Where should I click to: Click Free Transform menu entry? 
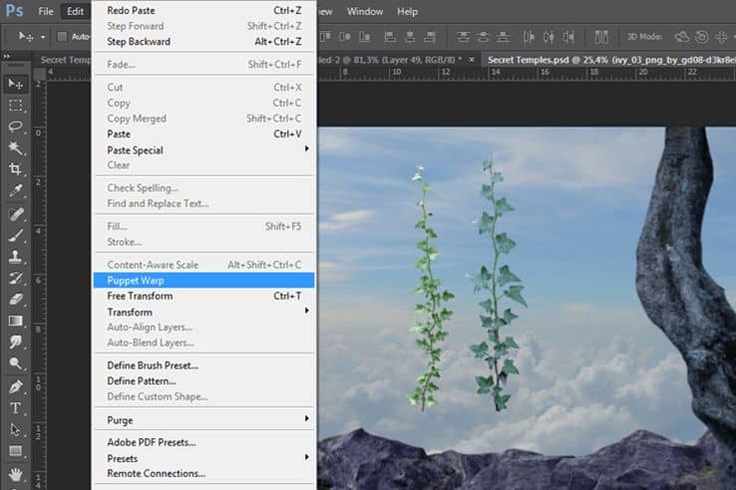140,296
